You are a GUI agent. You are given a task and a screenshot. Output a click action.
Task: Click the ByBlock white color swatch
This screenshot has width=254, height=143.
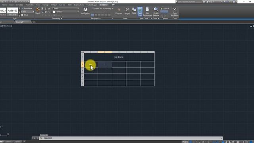click(54, 12)
